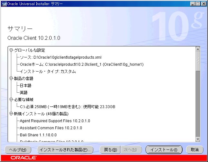
Task: Click the 必要な領域 heading text
Action: [x=24, y=99]
